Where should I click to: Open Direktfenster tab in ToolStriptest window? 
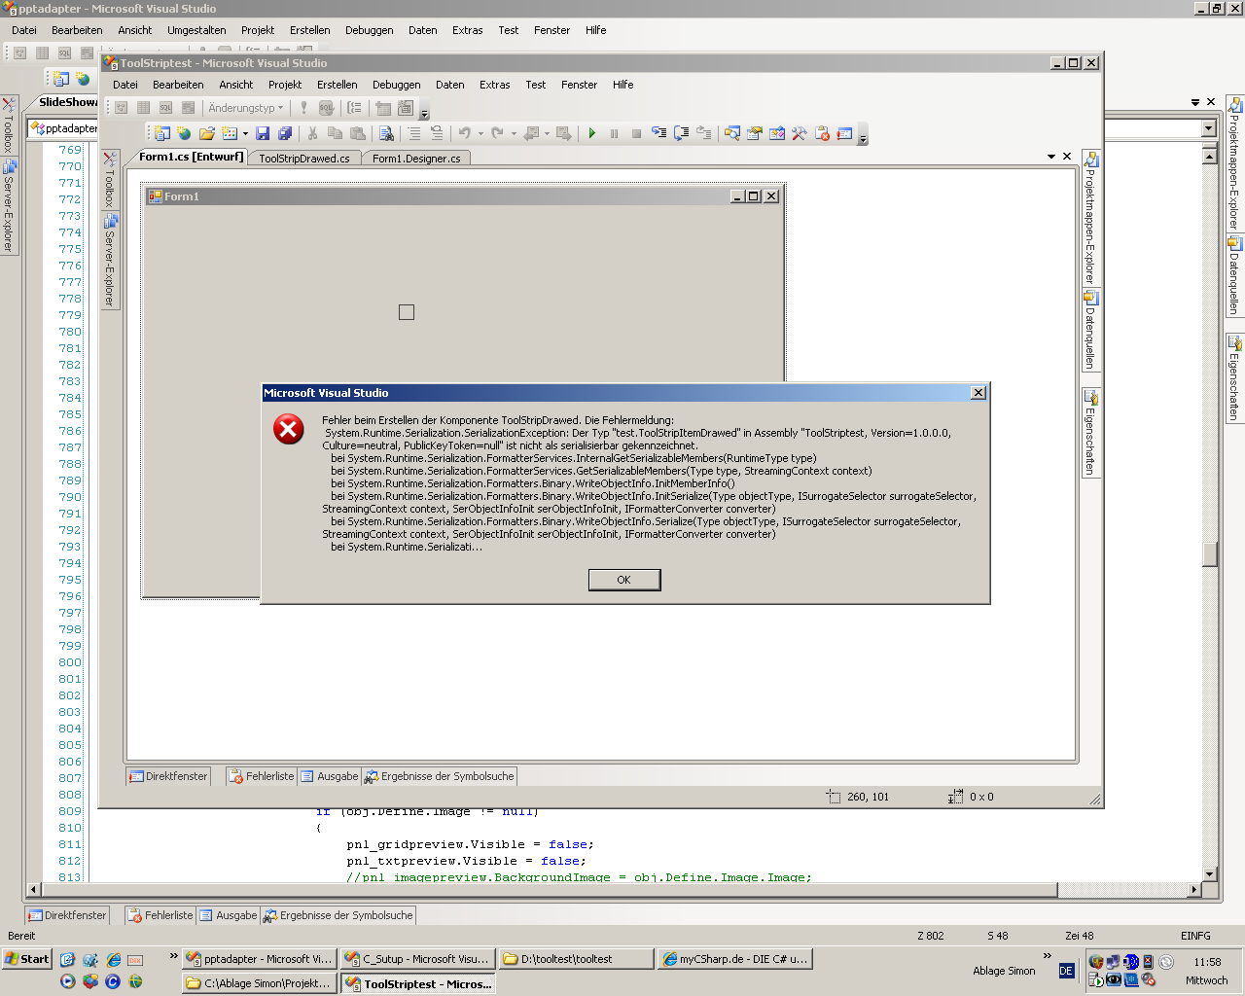pyautogui.click(x=168, y=776)
